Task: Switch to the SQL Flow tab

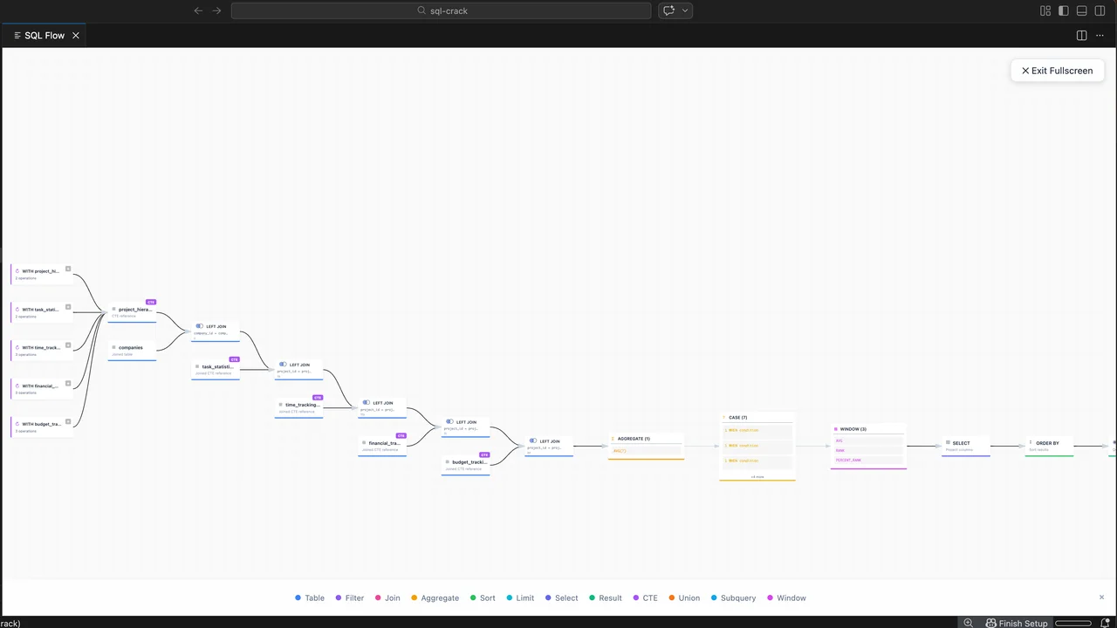Action: pos(44,36)
